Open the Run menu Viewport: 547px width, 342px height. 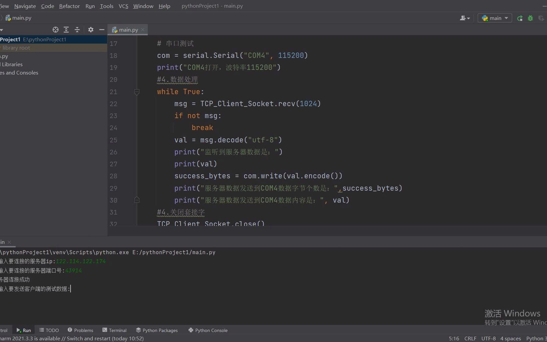tap(90, 6)
